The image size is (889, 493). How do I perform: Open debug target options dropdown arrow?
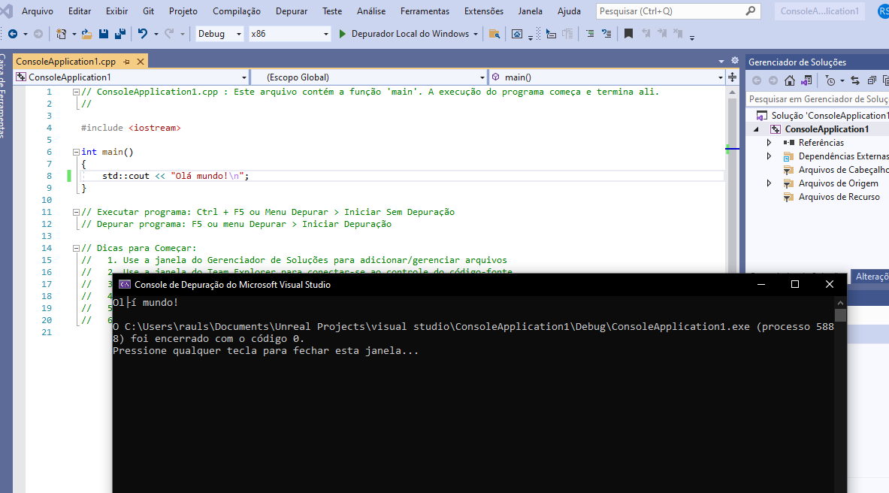tap(476, 34)
